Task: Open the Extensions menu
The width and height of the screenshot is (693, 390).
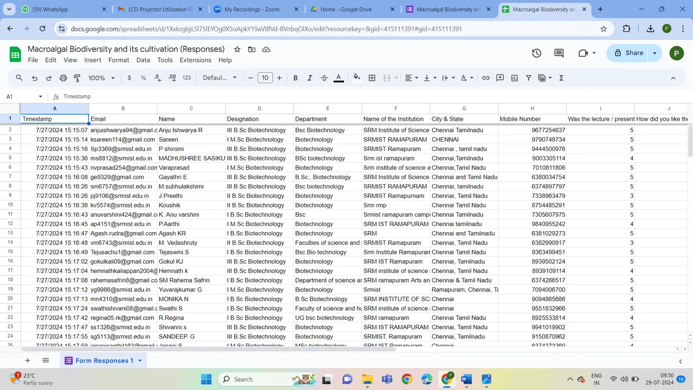Action: pos(196,60)
